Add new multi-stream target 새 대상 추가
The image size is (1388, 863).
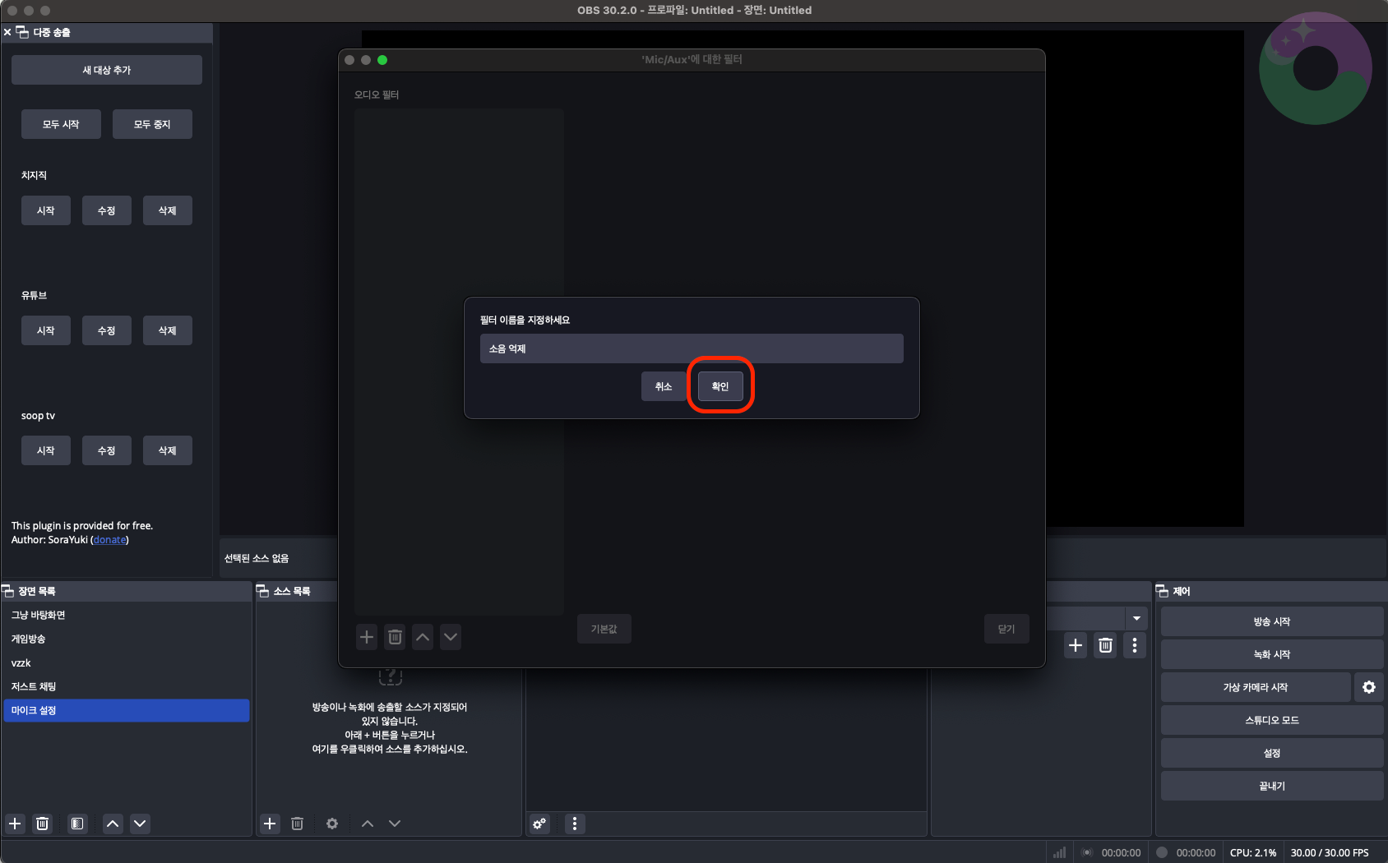pos(107,70)
